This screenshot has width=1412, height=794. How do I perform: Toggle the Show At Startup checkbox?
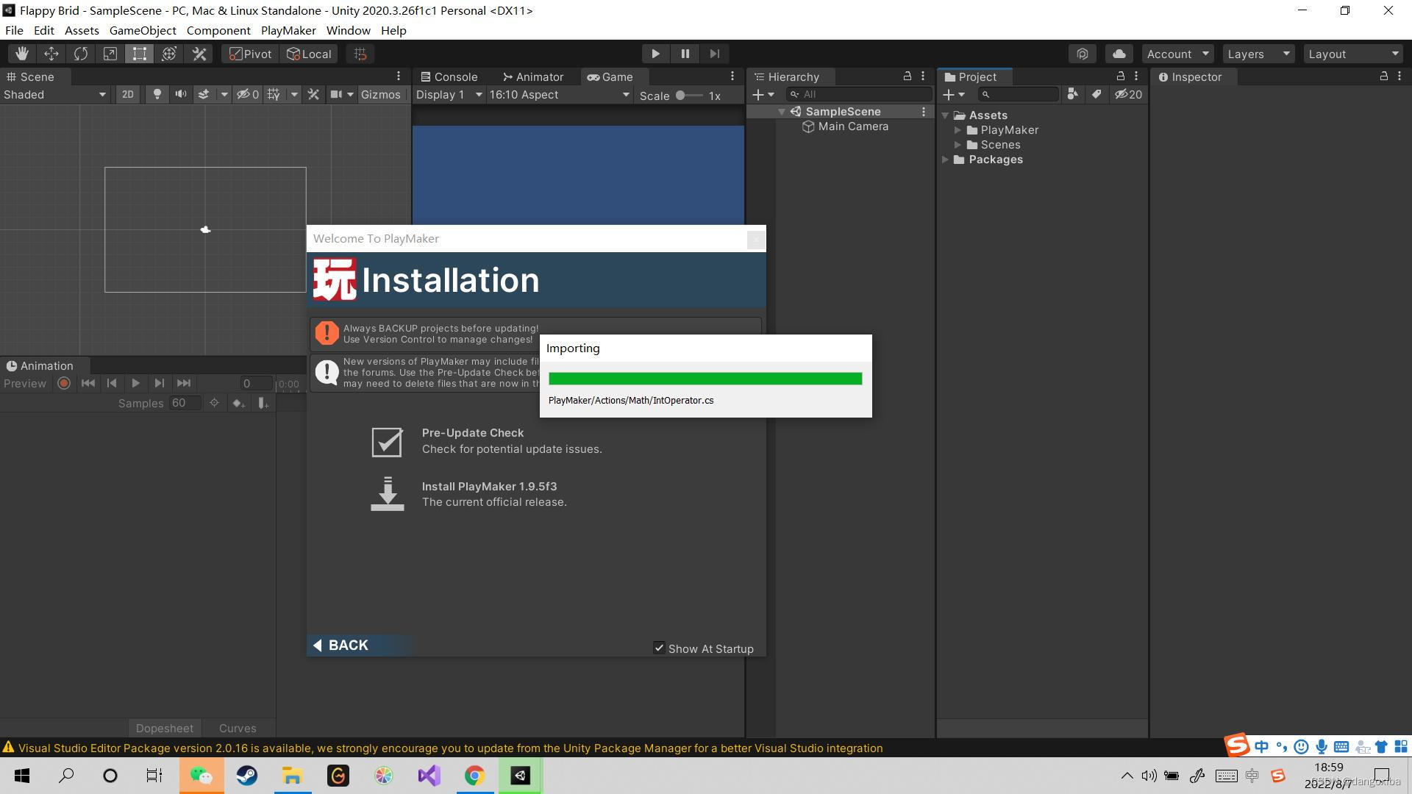tap(659, 648)
